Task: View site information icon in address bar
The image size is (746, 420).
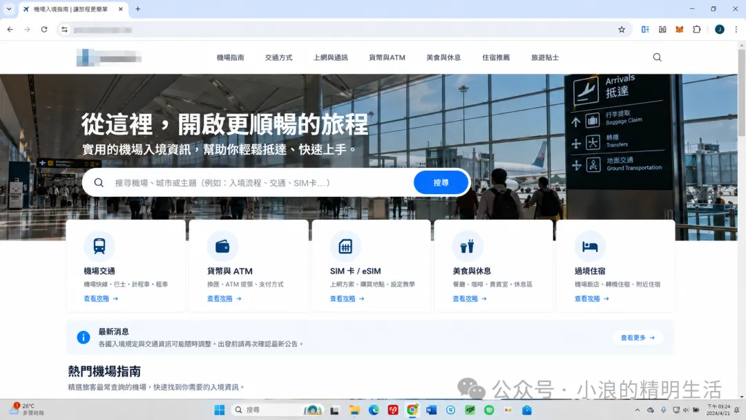Action: coord(64,30)
